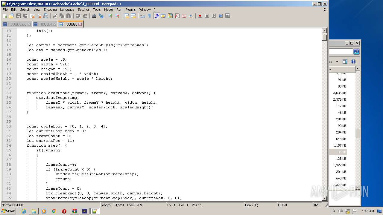Click the Open file toolbar icon
Image resolution: width=383 pixels, height=215 pixels.
pyautogui.click(x=11, y=16)
